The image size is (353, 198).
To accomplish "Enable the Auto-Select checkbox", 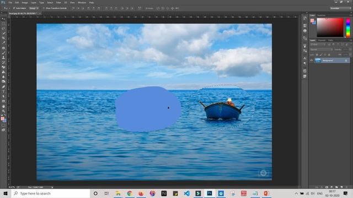I will click(14, 8).
